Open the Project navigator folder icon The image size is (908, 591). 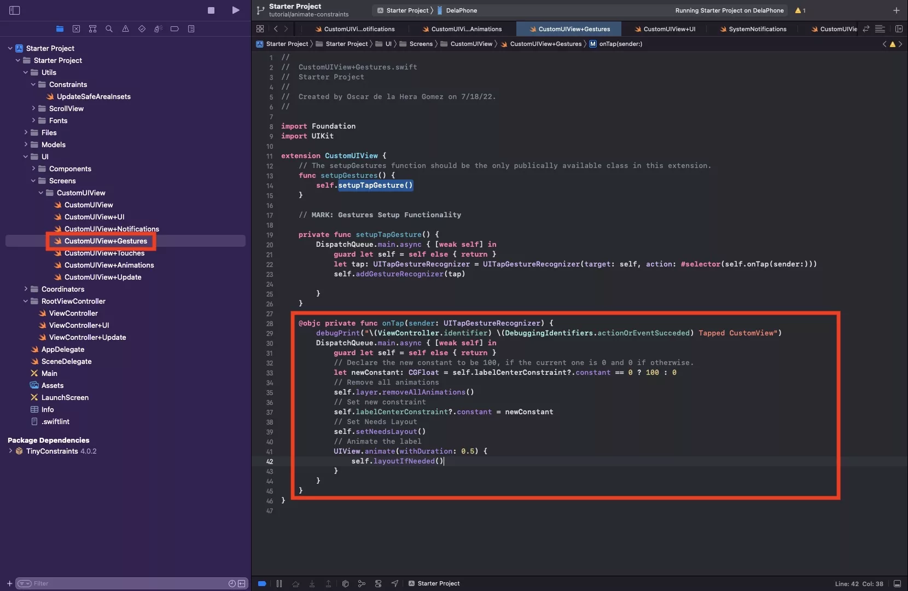tap(60, 28)
